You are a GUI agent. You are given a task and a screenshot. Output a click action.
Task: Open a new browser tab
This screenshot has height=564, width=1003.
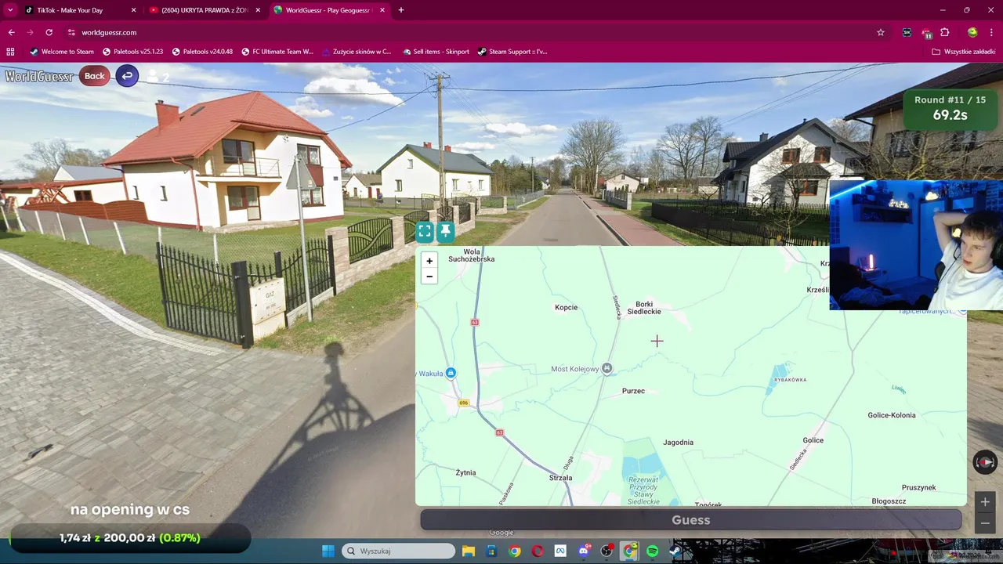(401, 10)
